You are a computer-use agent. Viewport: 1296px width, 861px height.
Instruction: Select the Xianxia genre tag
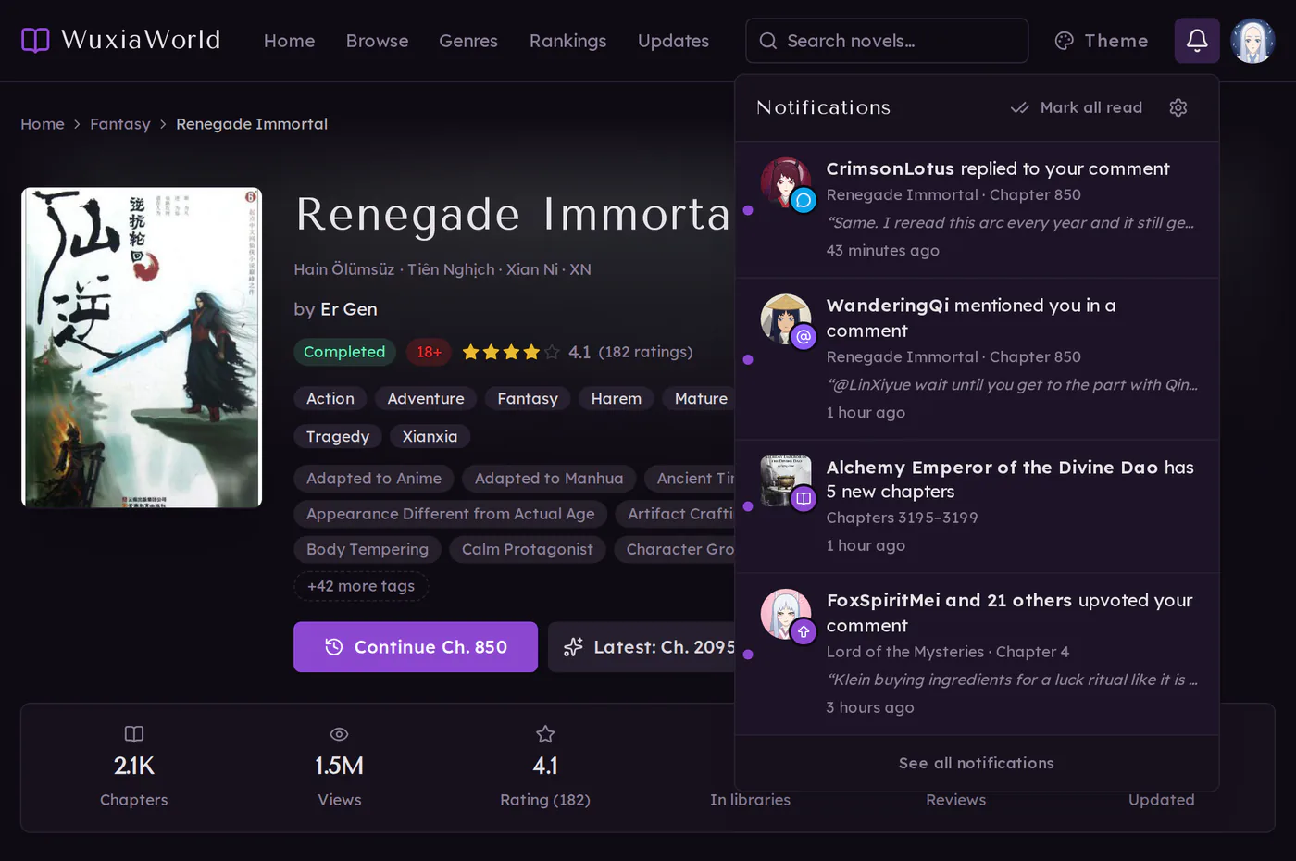coord(430,436)
